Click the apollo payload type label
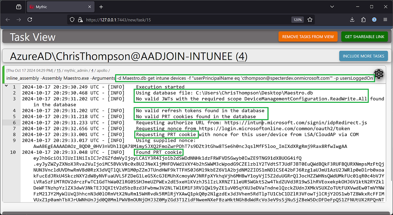This screenshot has width=393, height=215. click(x=102, y=71)
